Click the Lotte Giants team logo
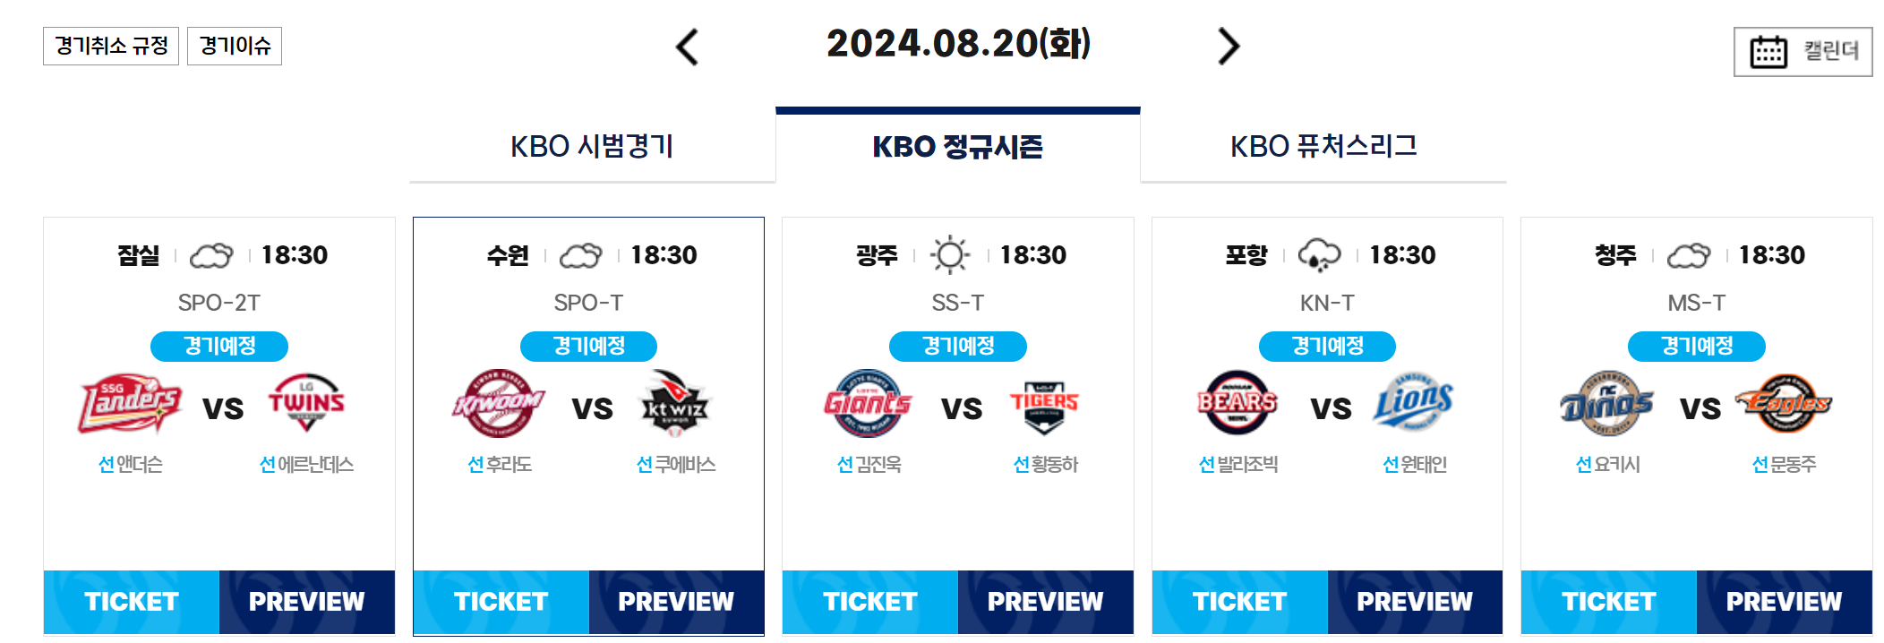The width and height of the screenshot is (1884, 643). click(x=868, y=403)
